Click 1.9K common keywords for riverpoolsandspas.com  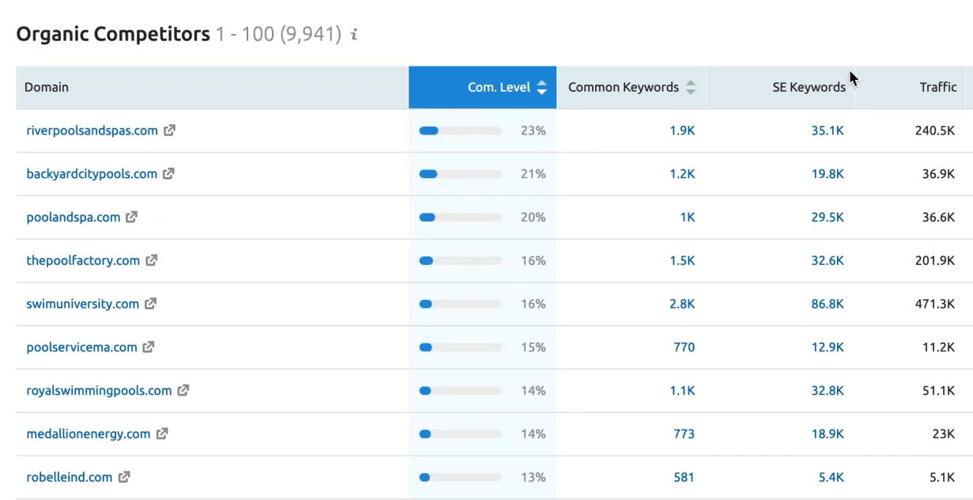coord(682,131)
